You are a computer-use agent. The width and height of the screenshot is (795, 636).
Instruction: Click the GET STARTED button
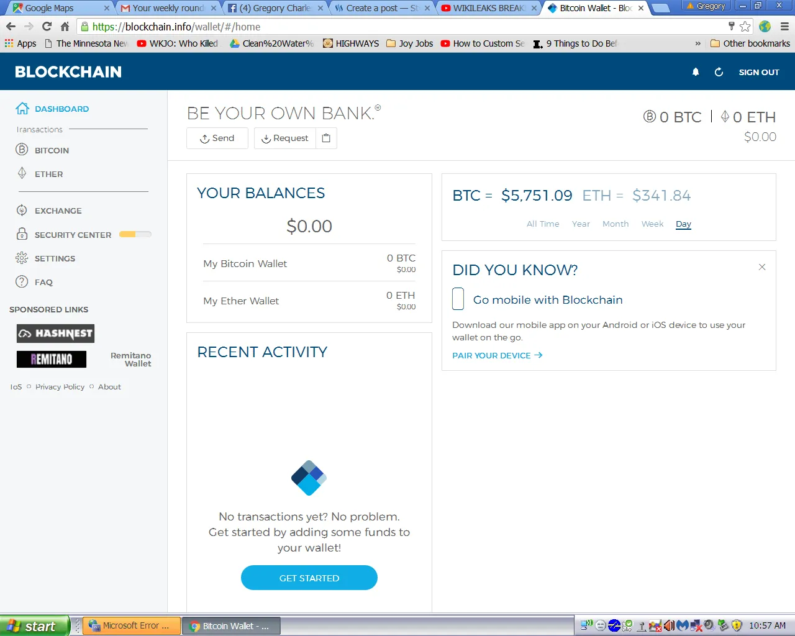(x=309, y=578)
